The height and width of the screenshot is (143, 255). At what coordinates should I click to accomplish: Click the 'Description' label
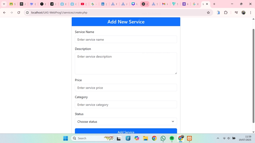point(83,49)
